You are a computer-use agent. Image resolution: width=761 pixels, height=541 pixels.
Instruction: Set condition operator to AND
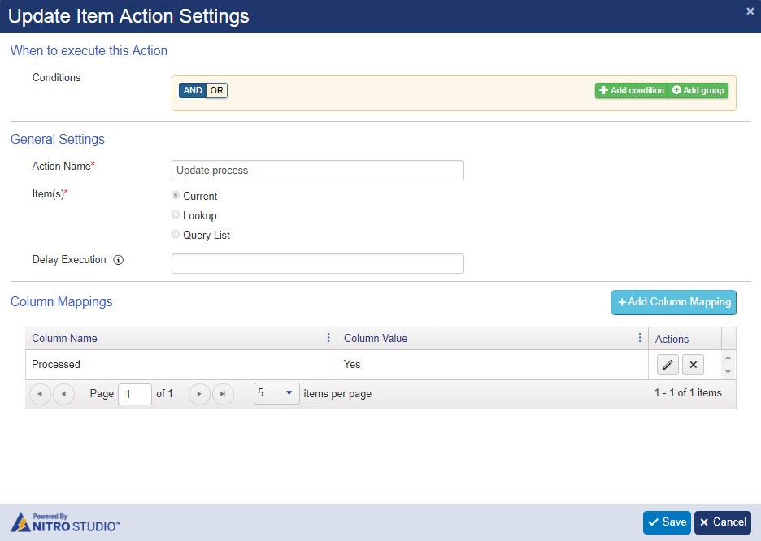point(193,90)
